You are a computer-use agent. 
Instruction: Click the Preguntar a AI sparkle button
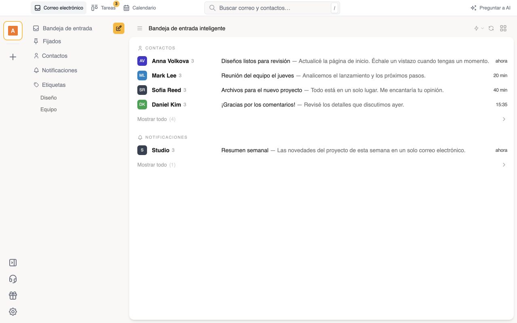pyautogui.click(x=490, y=8)
